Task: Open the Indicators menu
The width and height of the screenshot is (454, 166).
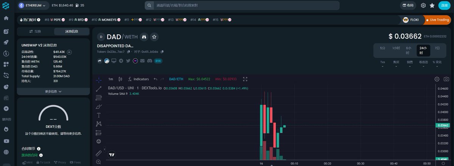Action: (x=138, y=79)
